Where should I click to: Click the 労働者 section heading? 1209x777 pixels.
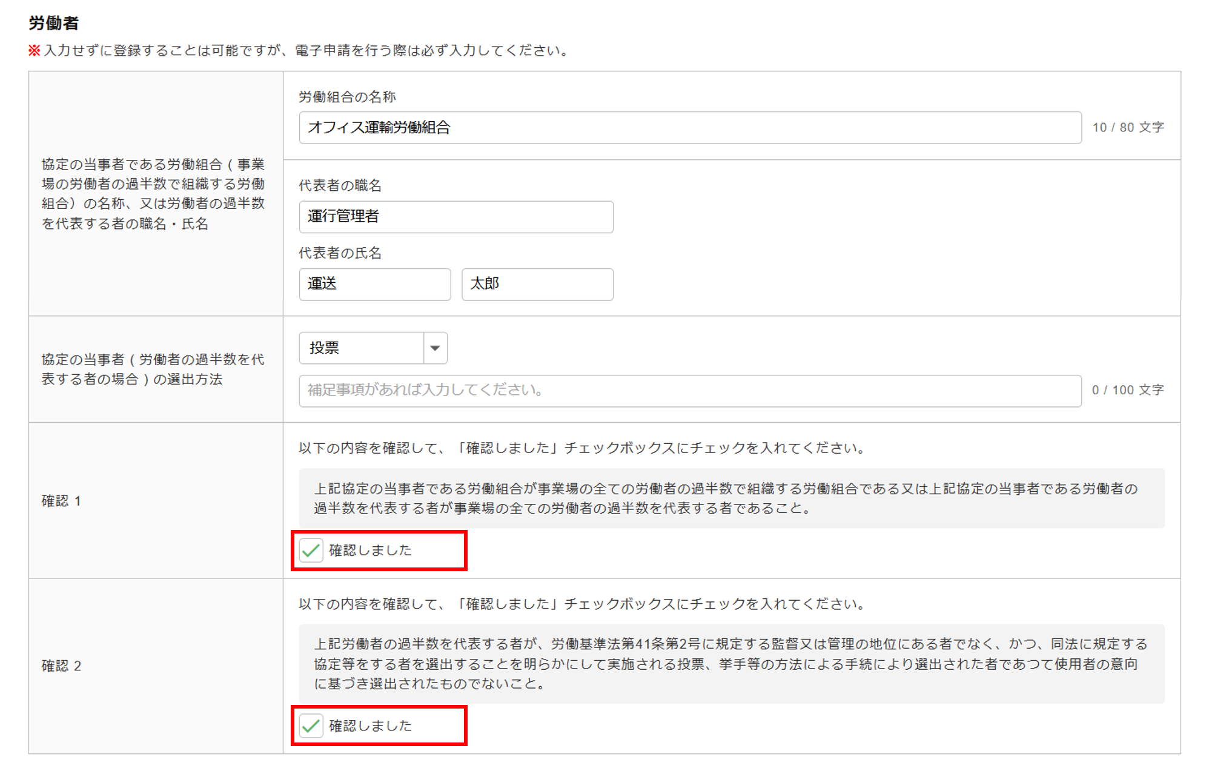point(54,24)
